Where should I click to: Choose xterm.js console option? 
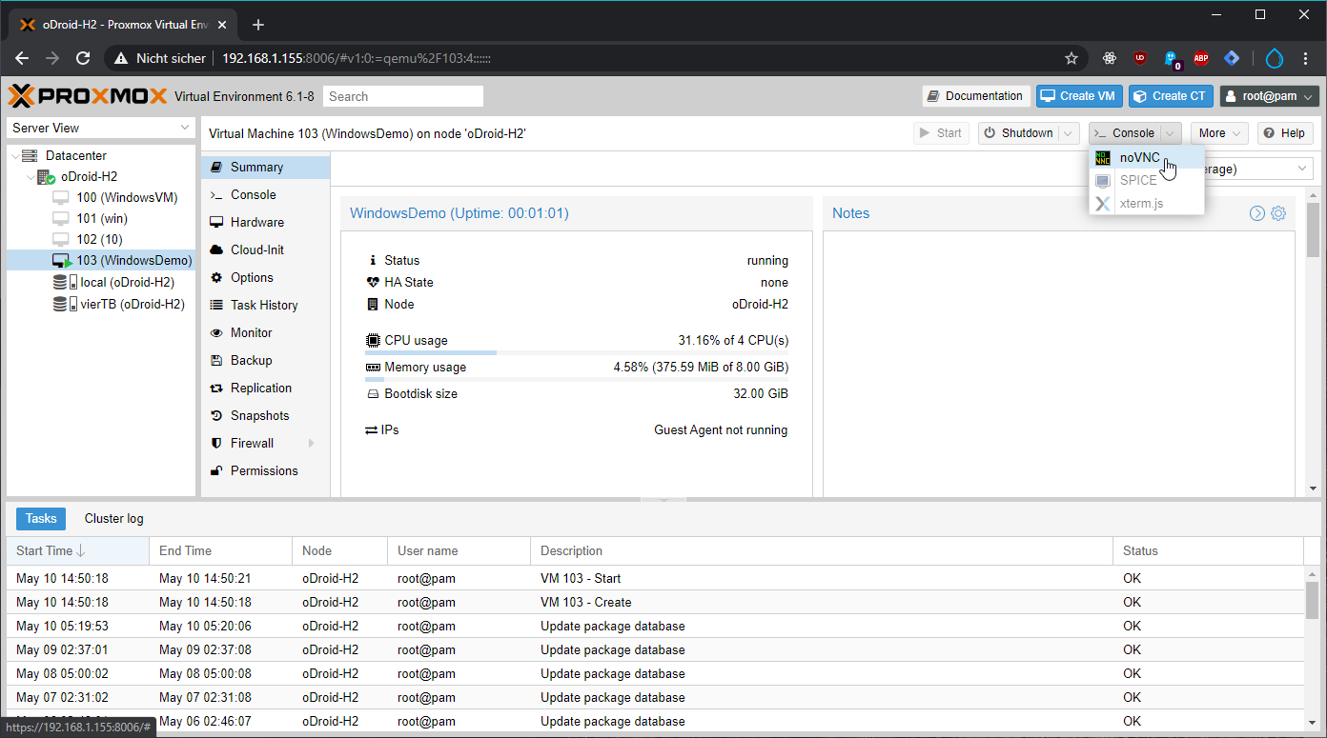(x=1147, y=204)
